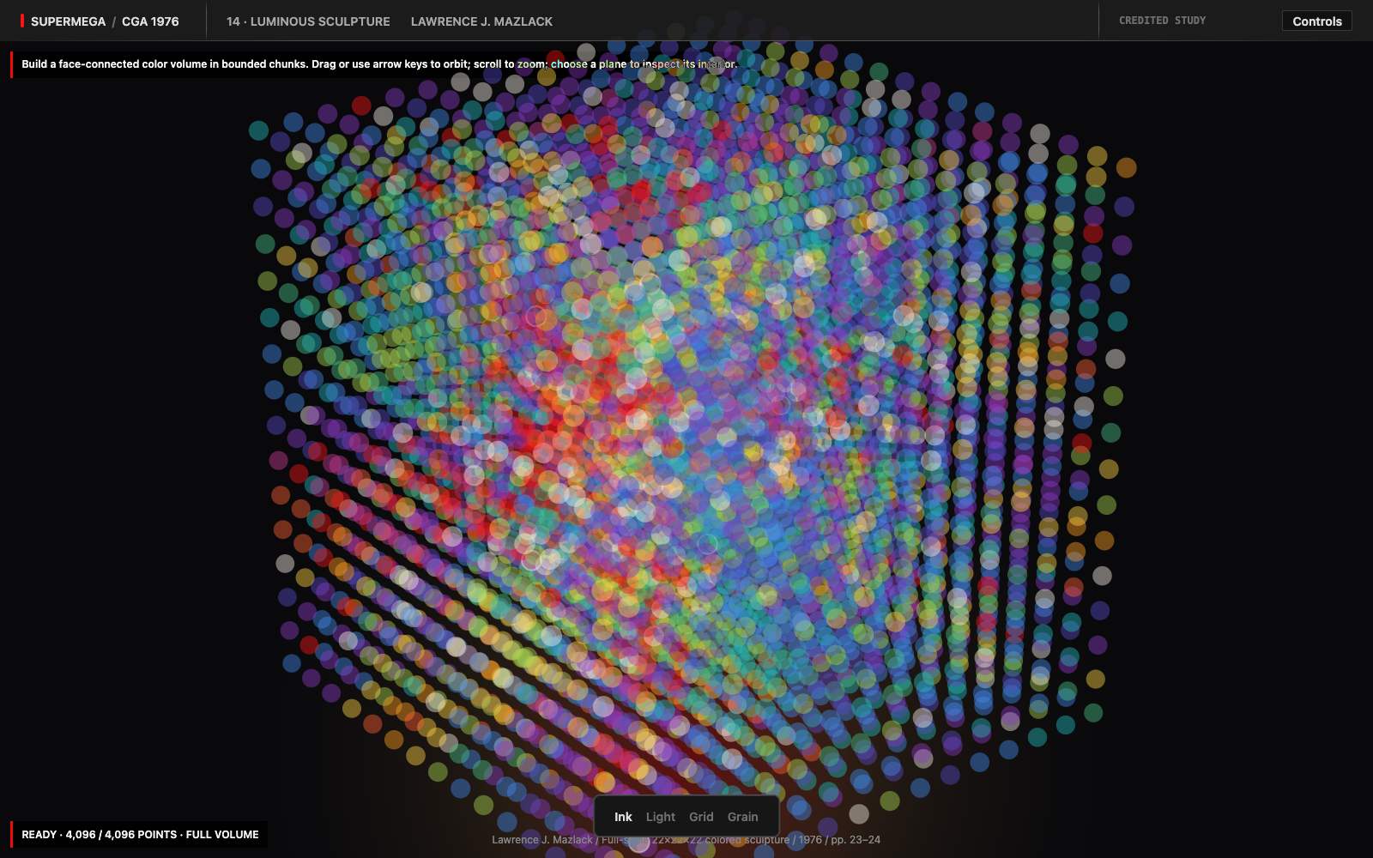This screenshot has height=858, width=1373.
Task: Switch to the Light theme option
Action: (661, 817)
